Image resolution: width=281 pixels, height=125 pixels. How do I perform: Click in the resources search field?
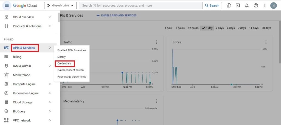[140, 5]
